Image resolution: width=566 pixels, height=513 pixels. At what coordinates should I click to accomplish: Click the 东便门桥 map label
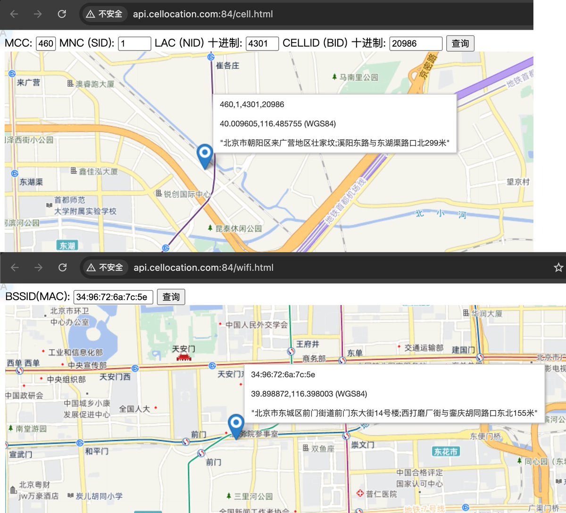pyautogui.click(x=485, y=436)
